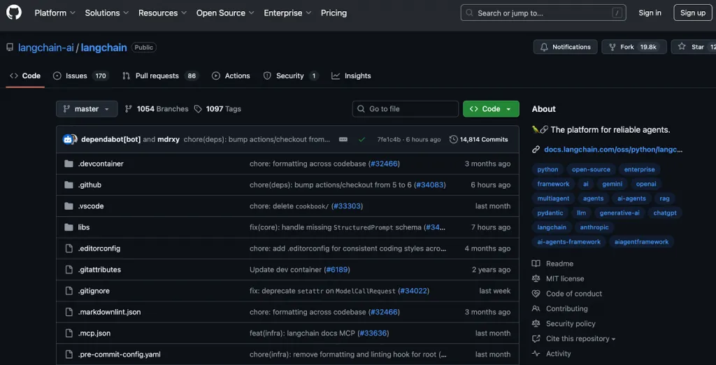Click the Notifications bell button

click(x=565, y=47)
